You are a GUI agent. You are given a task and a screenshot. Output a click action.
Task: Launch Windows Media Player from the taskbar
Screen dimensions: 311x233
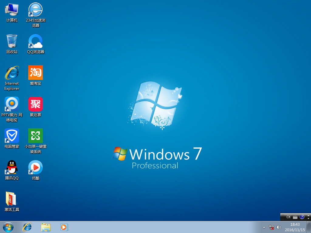(64, 227)
